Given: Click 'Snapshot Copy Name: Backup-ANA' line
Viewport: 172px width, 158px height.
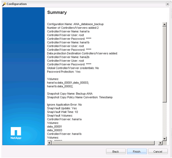Looking at the screenshot, I should [70, 94].
